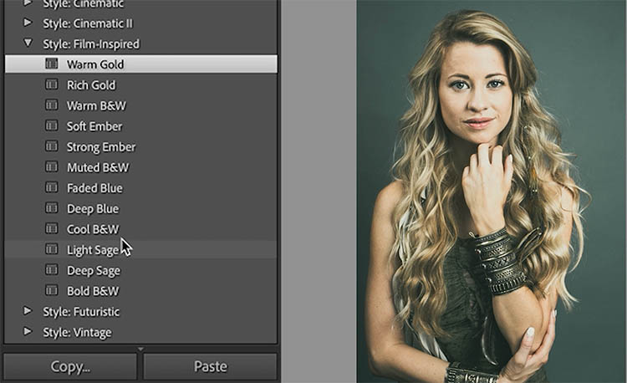This screenshot has width=627, height=383.
Task: Select the Style: Vintage group label
Action: pos(77,333)
